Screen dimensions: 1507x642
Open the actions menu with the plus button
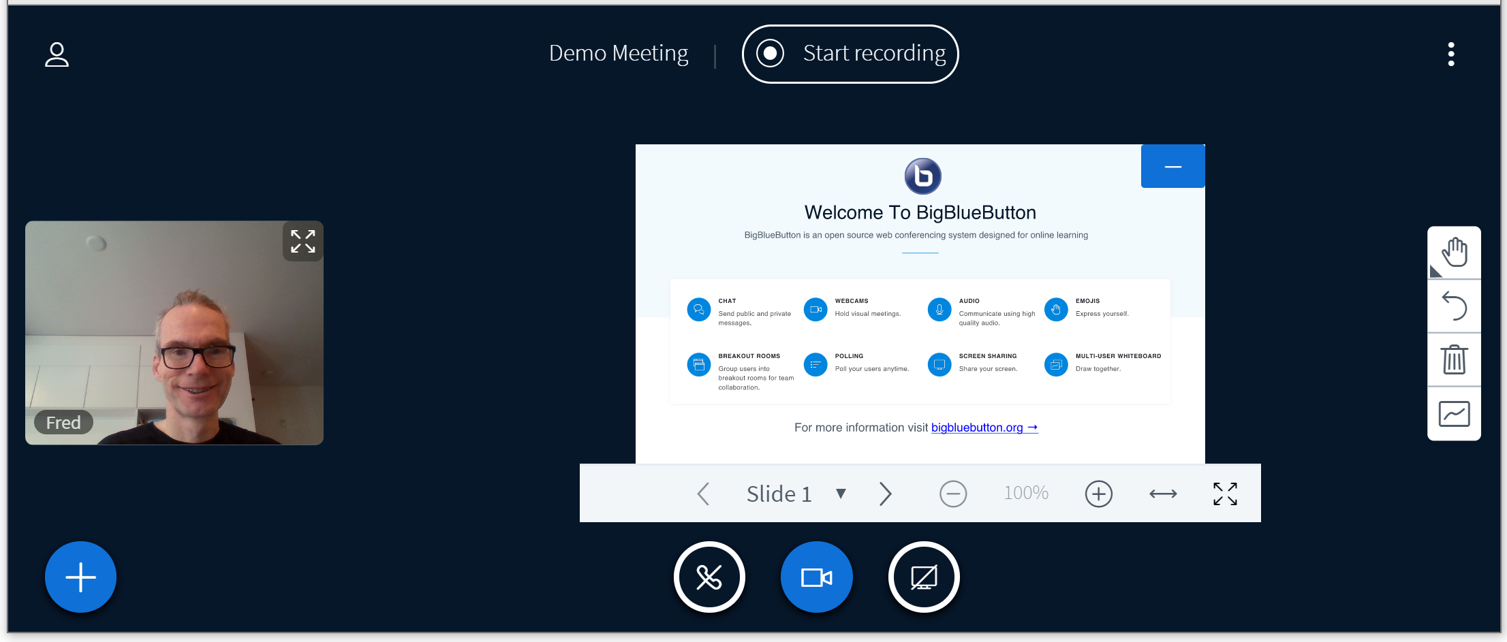80,577
